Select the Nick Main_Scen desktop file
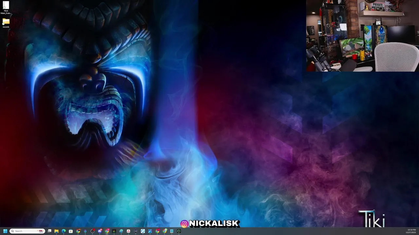This screenshot has height=235, width=419. point(6,8)
